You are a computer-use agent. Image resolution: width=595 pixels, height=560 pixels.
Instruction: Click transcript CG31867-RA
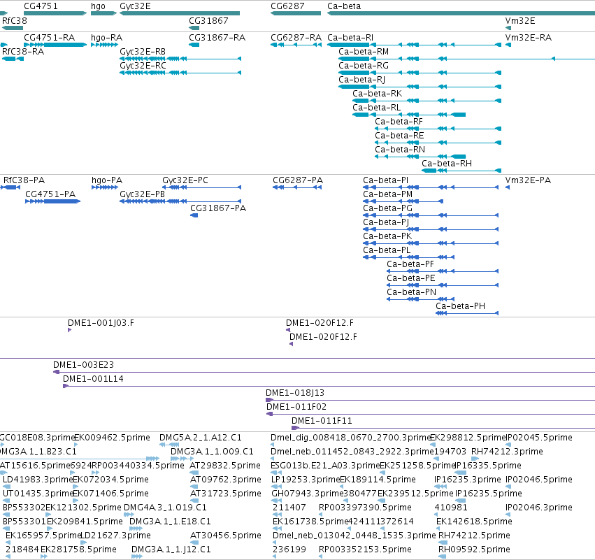(217, 38)
